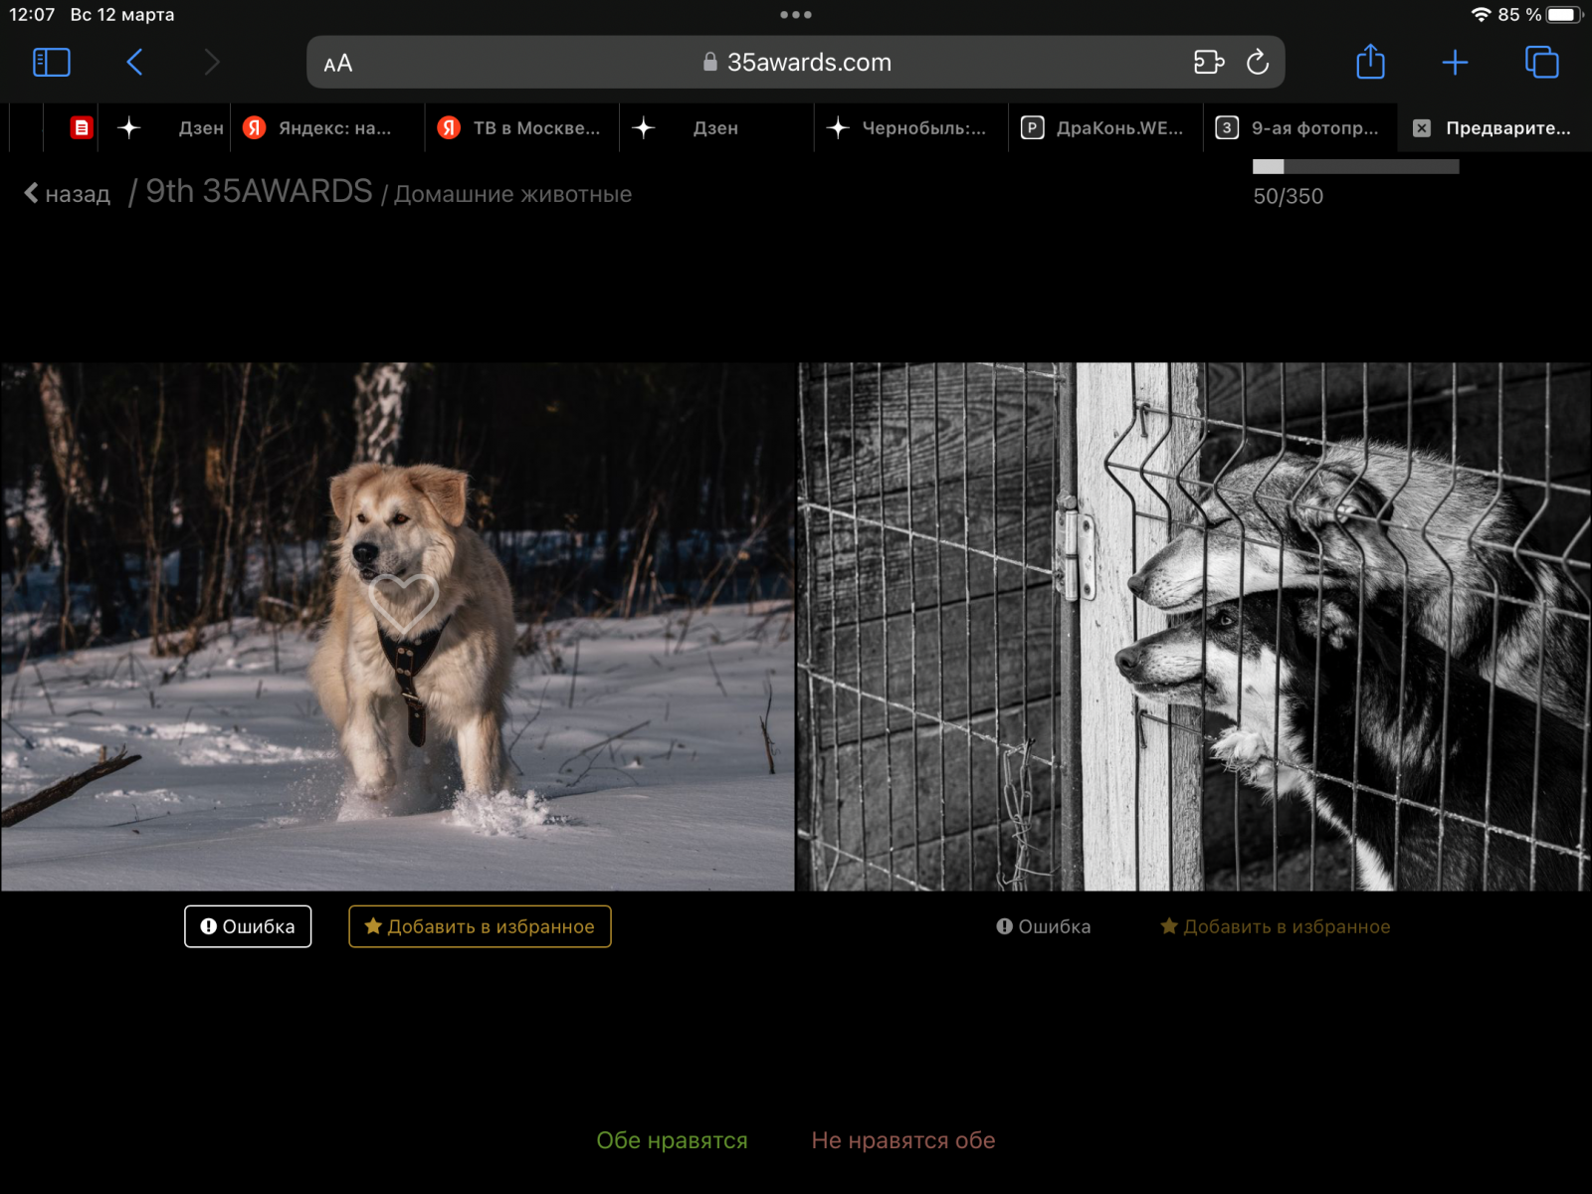Open the 9-ая фотопр... tab

pyautogui.click(x=1299, y=128)
